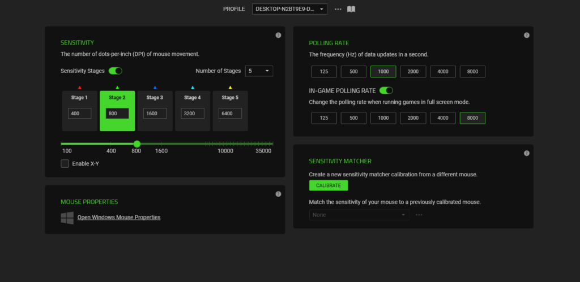Click the Stage 1 DPI input field
The height and width of the screenshot is (282, 580).
[x=79, y=114]
